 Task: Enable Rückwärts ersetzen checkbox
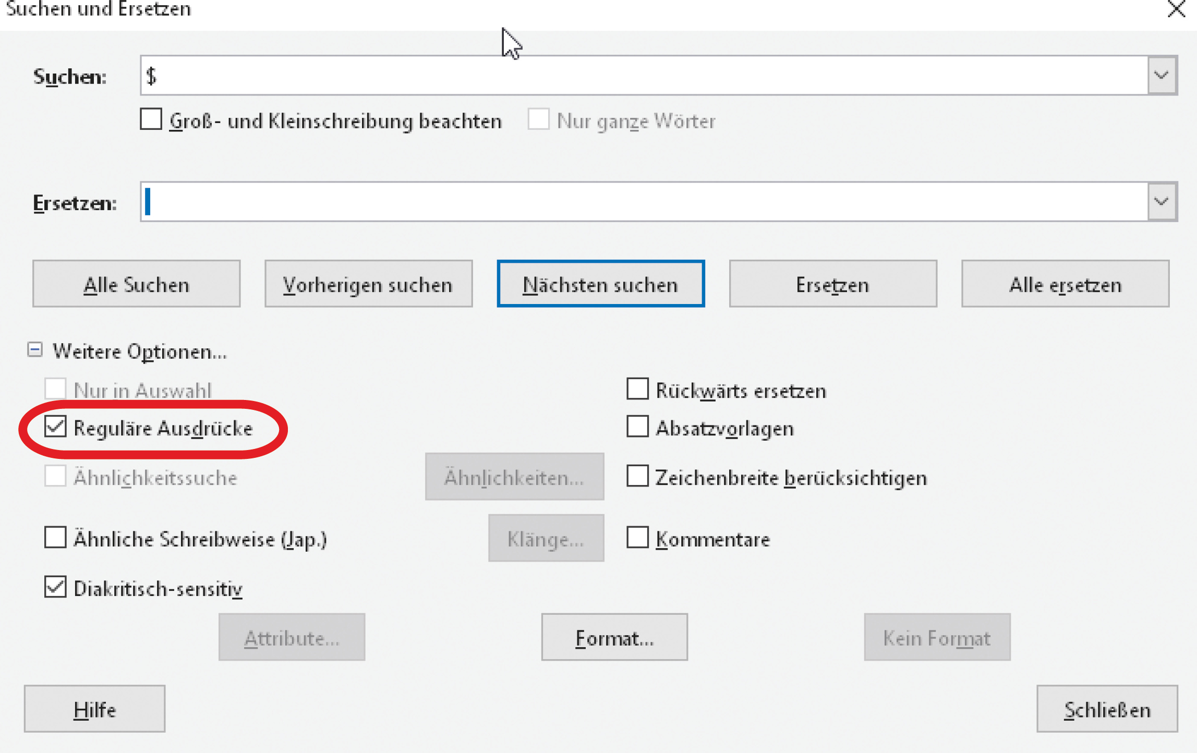pos(637,389)
